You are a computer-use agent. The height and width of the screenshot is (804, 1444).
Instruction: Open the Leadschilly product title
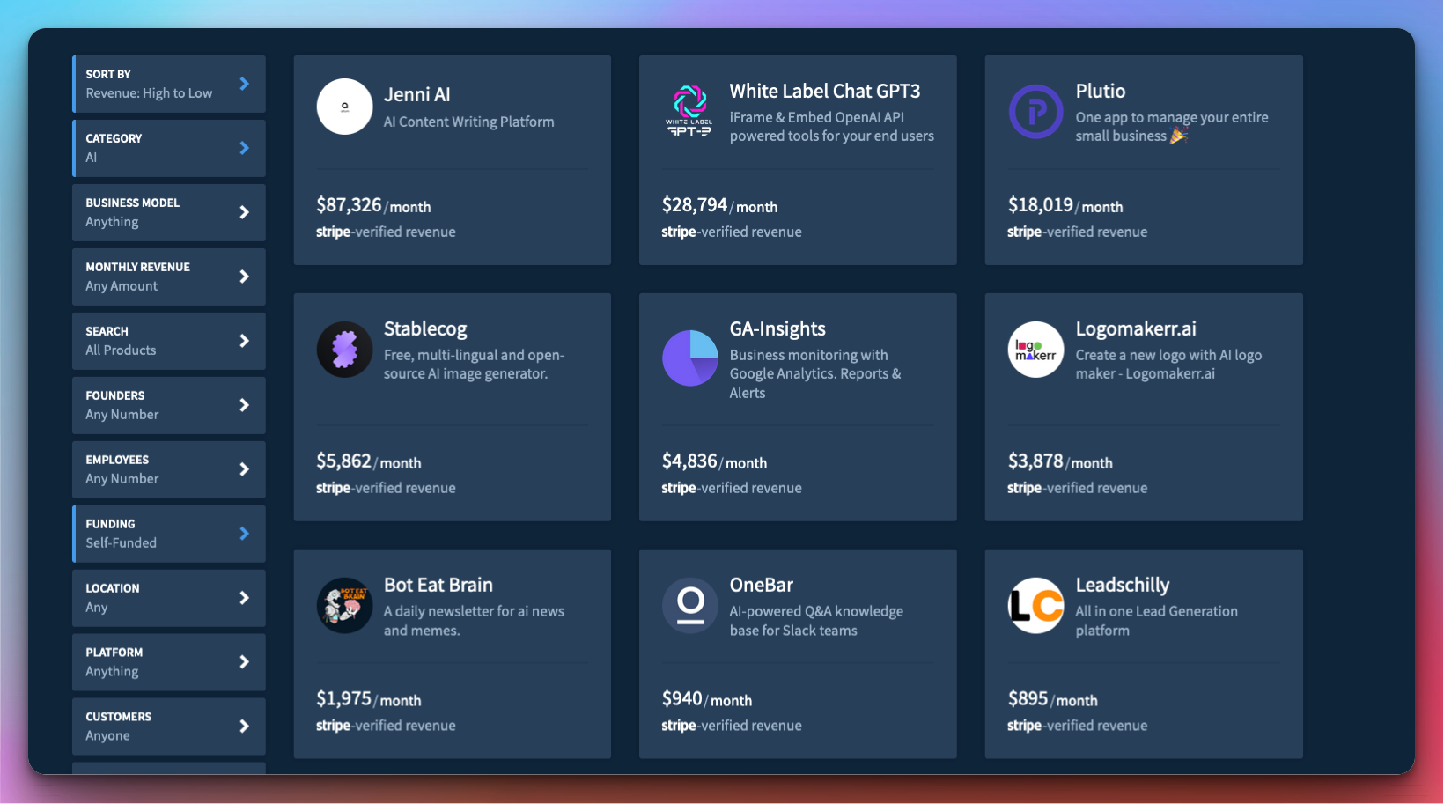[x=1123, y=586]
